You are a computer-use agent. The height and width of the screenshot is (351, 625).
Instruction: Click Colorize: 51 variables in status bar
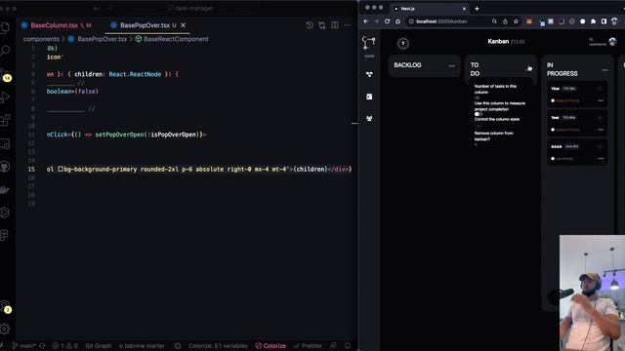218,346
